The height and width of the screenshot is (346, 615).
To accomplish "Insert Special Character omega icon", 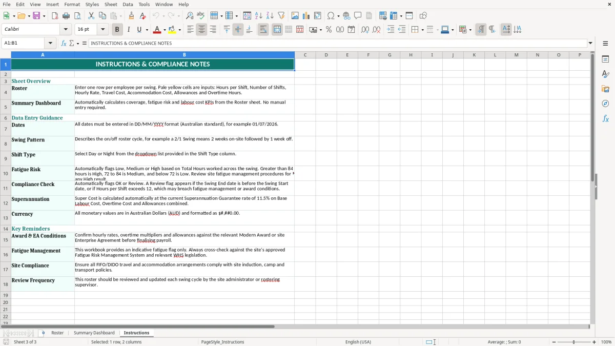I will pos(331,16).
